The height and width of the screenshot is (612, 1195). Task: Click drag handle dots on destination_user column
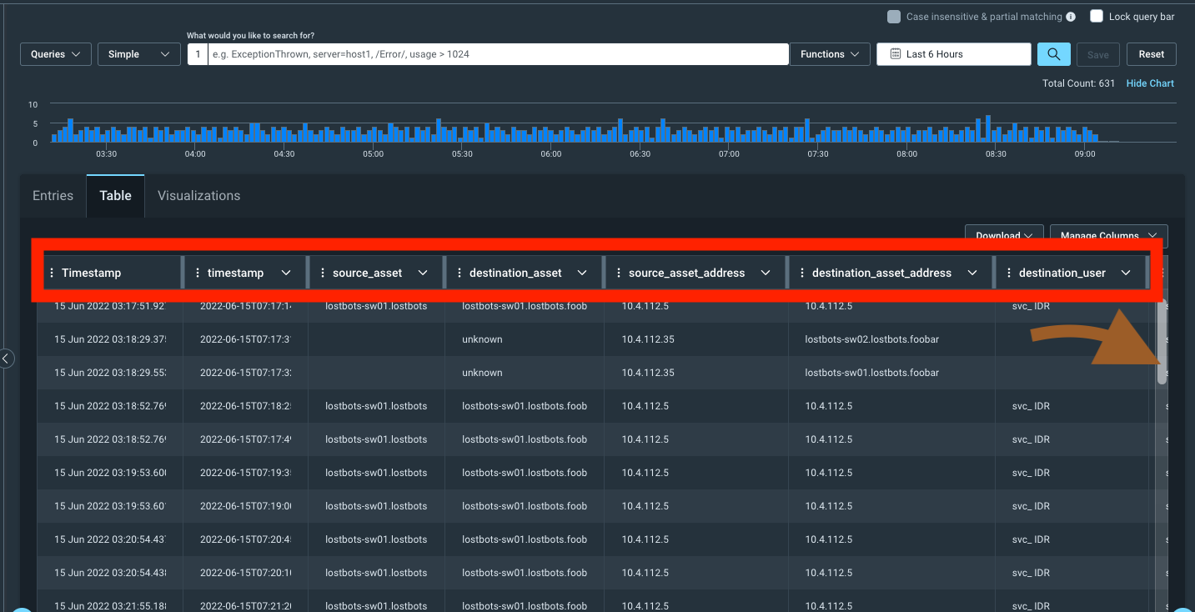[x=1009, y=273]
